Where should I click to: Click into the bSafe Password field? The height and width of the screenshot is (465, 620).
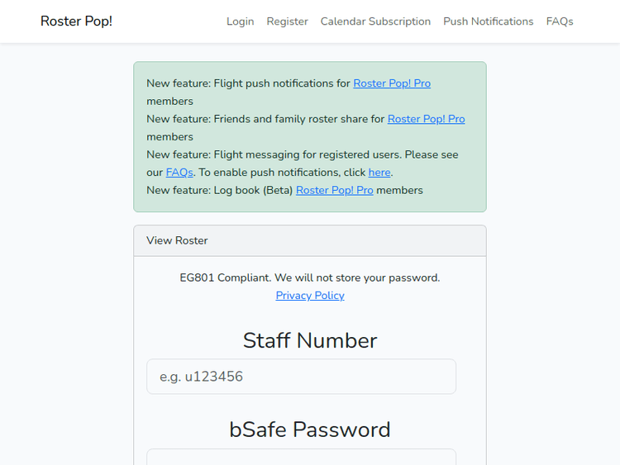point(301,457)
